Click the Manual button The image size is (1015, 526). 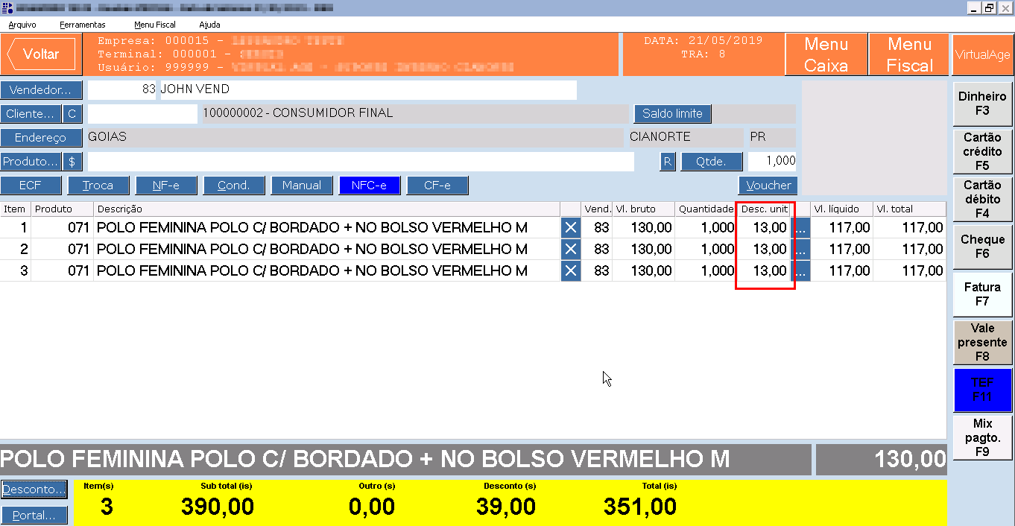[x=302, y=186]
